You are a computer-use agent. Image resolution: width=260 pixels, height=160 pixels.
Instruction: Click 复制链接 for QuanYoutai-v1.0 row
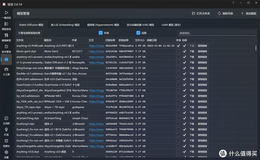tap(202, 85)
